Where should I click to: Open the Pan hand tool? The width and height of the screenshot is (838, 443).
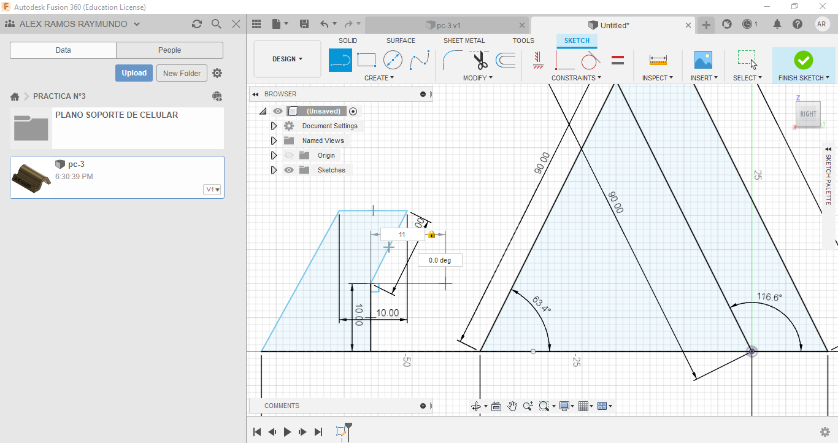tap(512, 406)
